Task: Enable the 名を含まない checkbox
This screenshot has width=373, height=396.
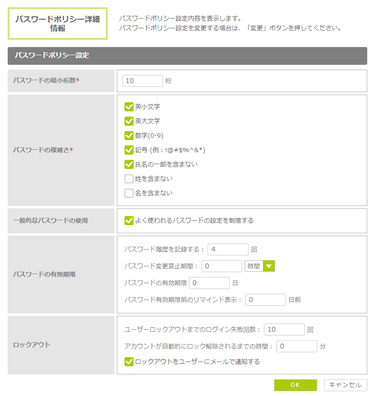Action: pyautogui.click(x=129, y=193)
